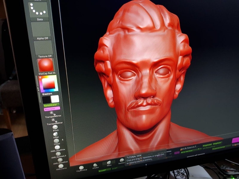This screenshot has height=179, width=239.
Task: Select the black secondary color swatch
Action: [x=46, y=99]
